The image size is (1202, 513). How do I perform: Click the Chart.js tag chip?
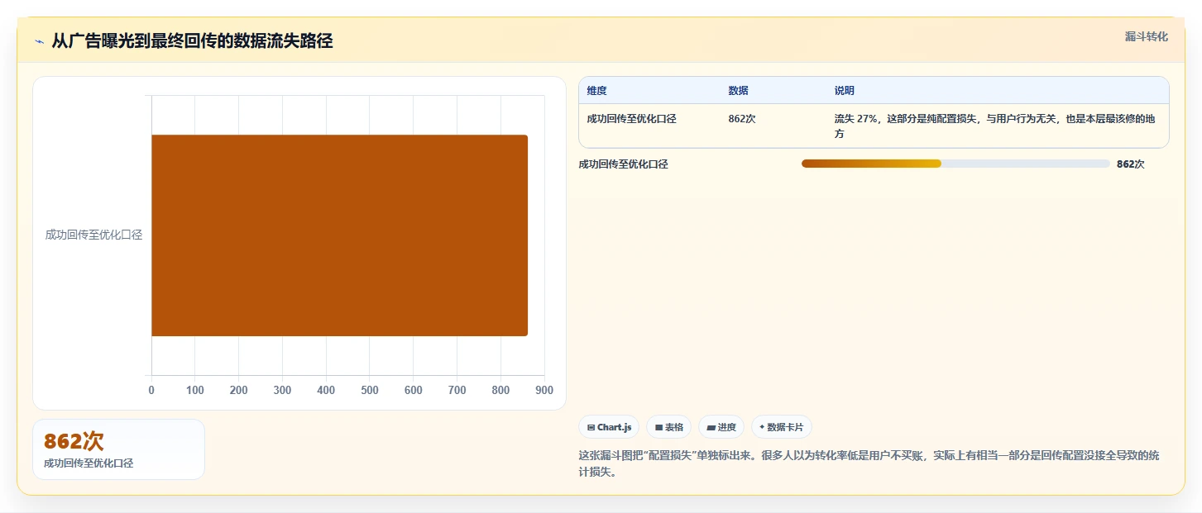(x=609, y=427)
